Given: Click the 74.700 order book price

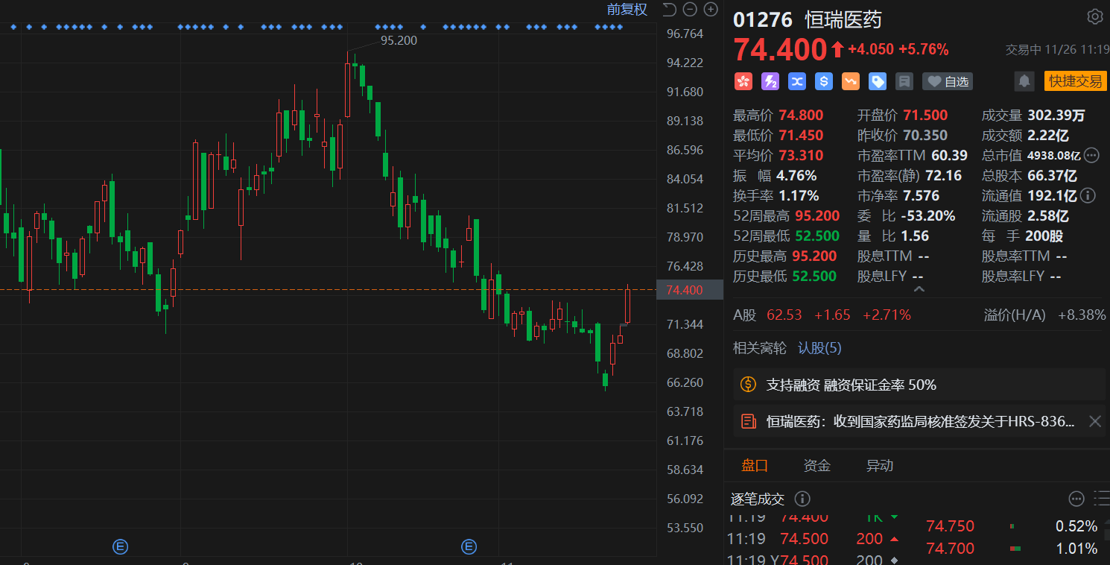Looking at the screenshot, I should coord(950,549).
